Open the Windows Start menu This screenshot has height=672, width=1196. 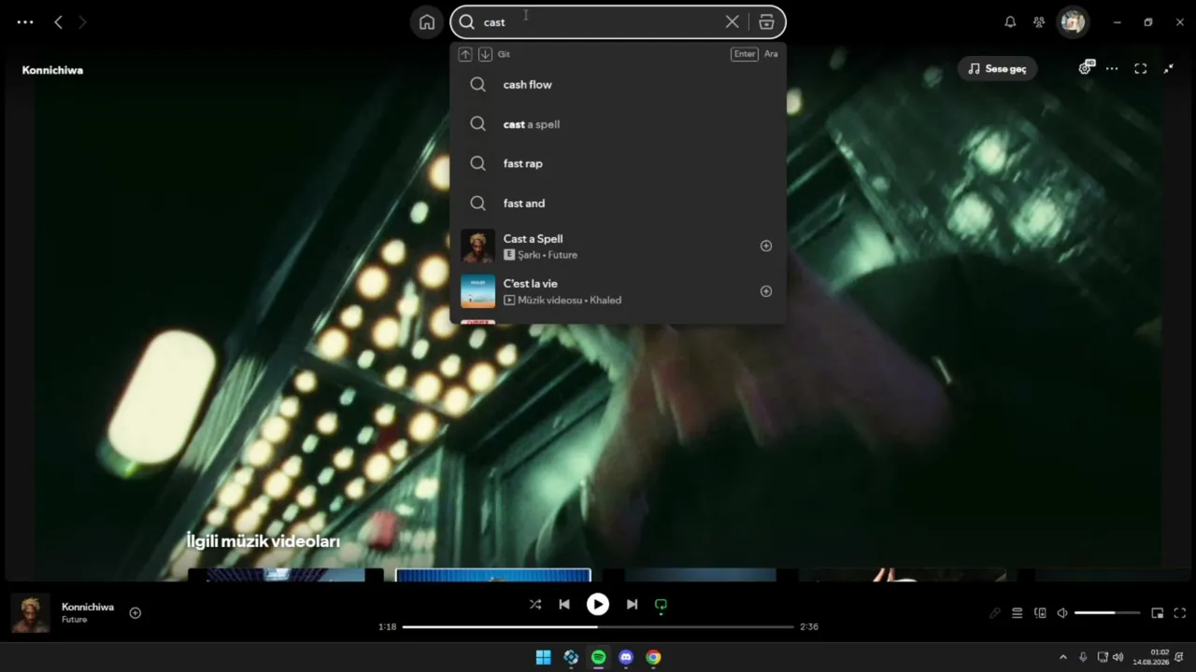click(x=543, y=657)
